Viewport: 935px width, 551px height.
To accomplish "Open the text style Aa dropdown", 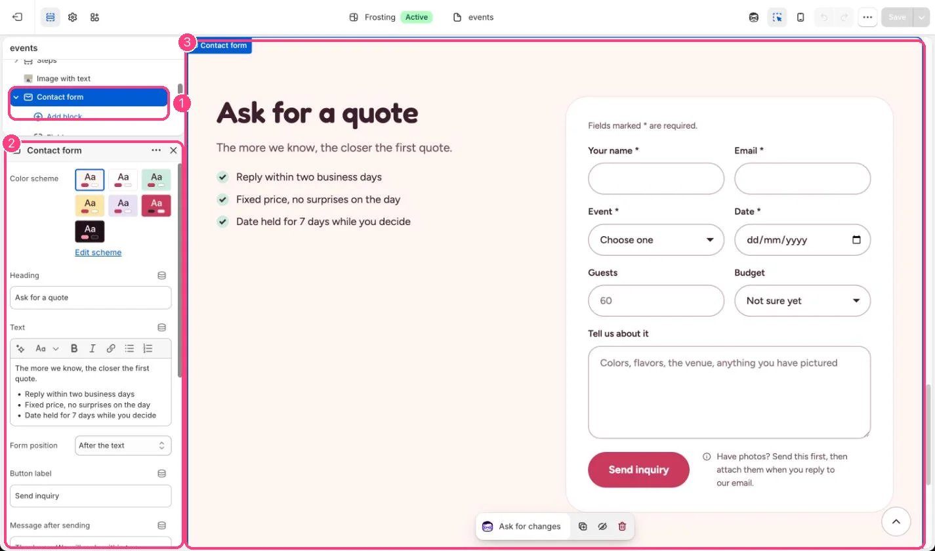I will (47, 349).
